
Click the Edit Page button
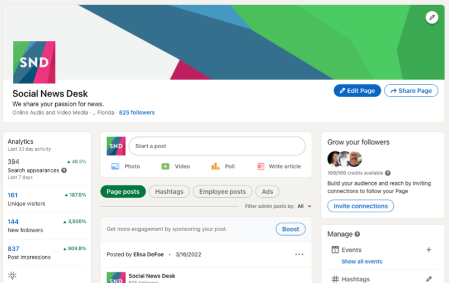tap(357, 91)
